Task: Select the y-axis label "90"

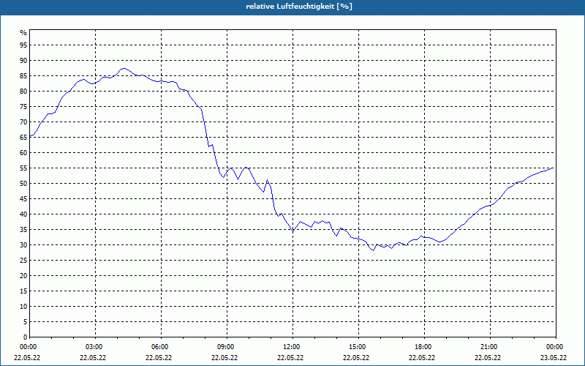Action: [x=23, y=61]
